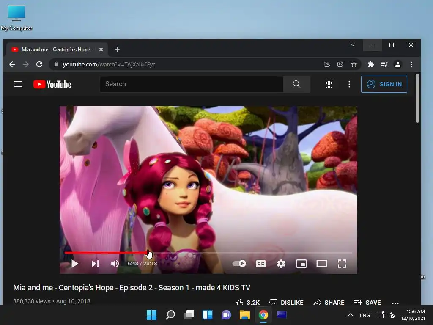Click the page vertical scrollbar
The image size is (433, 325).
(417, 98)
